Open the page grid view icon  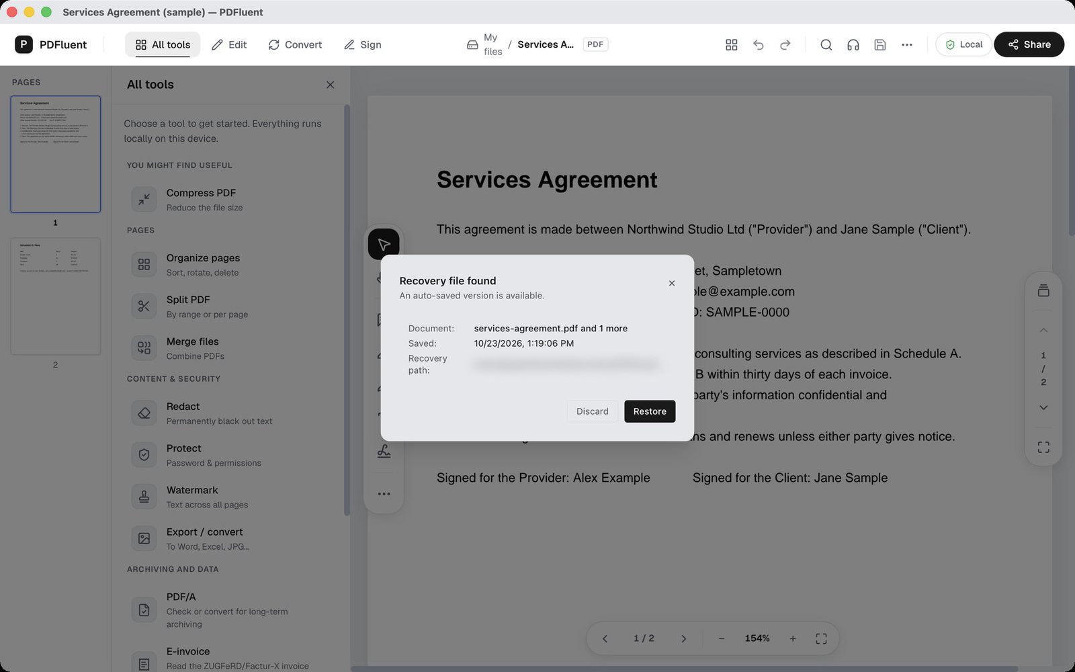pyautogui.click(x=732, y=44)
